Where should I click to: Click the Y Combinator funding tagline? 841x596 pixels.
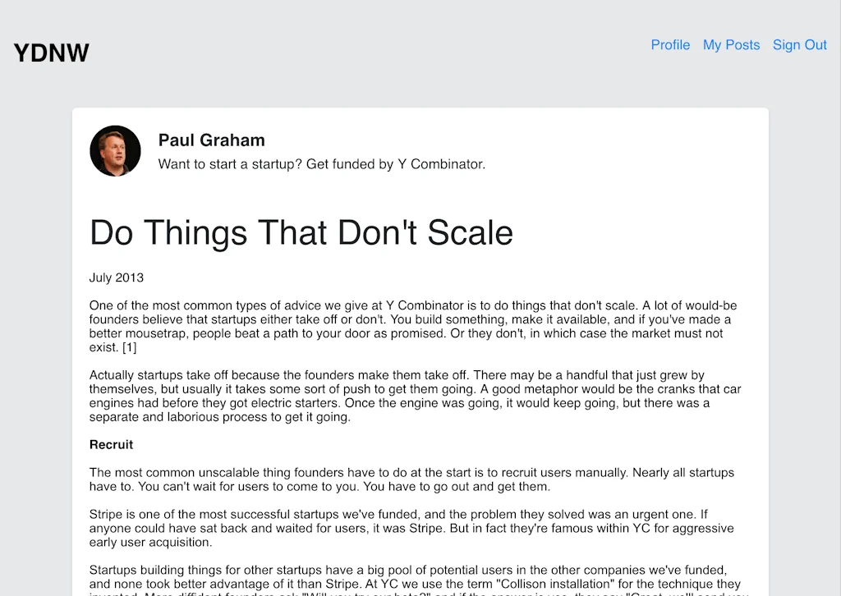point(321,164)
